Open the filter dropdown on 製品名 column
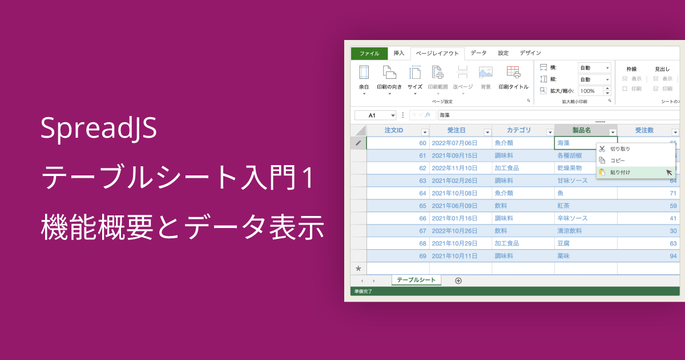This screenshot has height=360, width=685. click(x=614, y=130)
